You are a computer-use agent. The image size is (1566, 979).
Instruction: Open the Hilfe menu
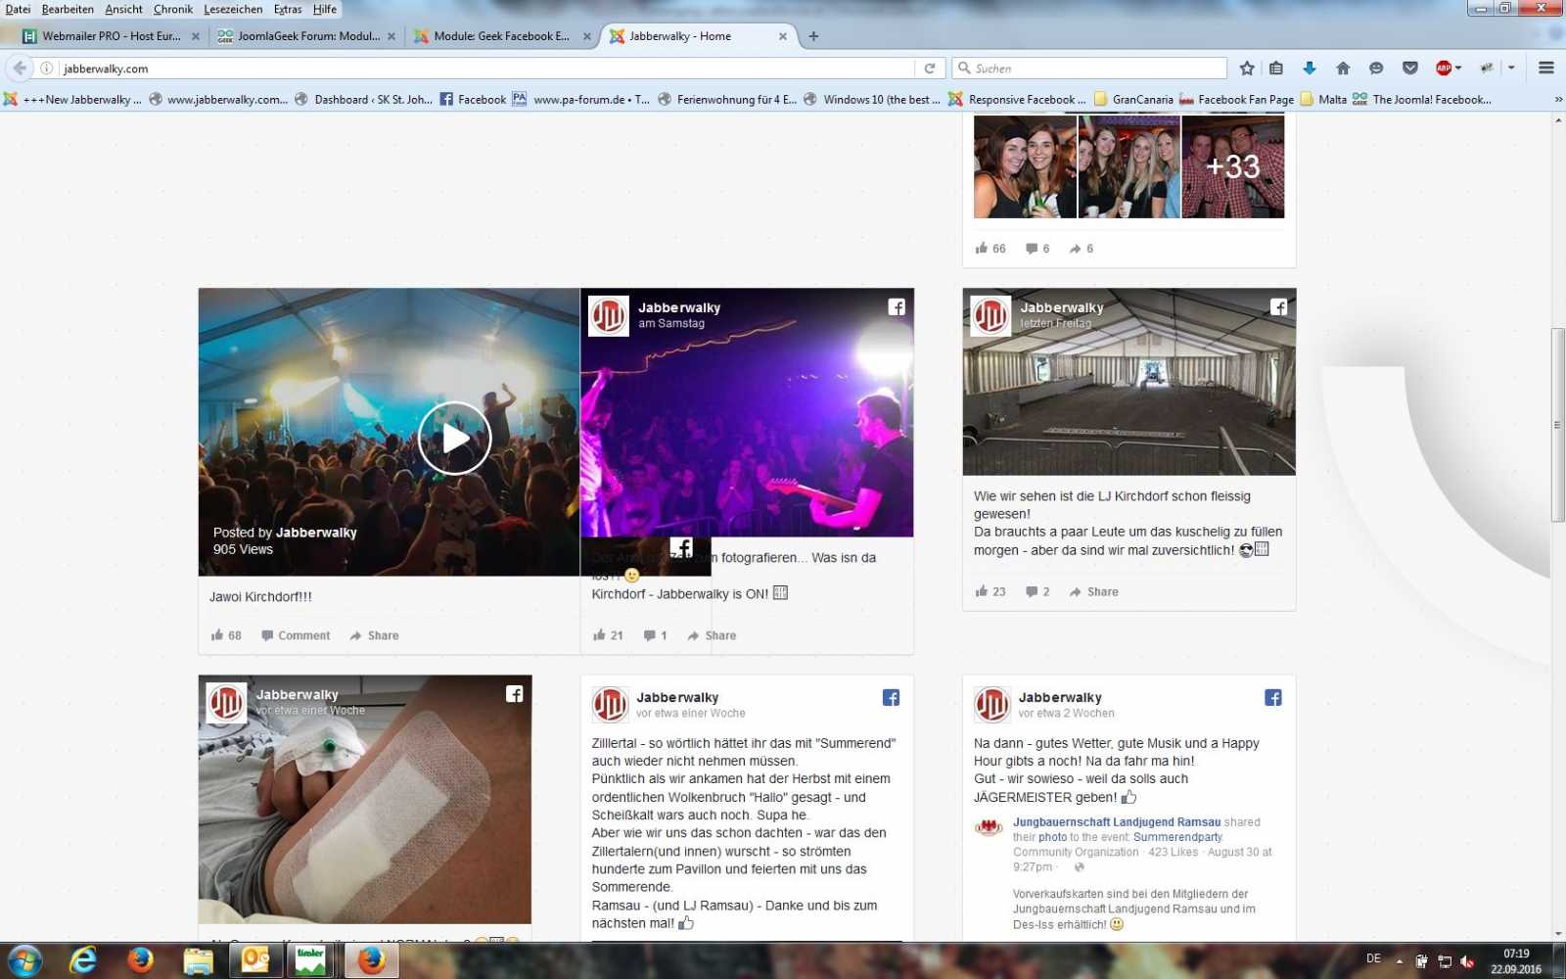coord(325,9)
